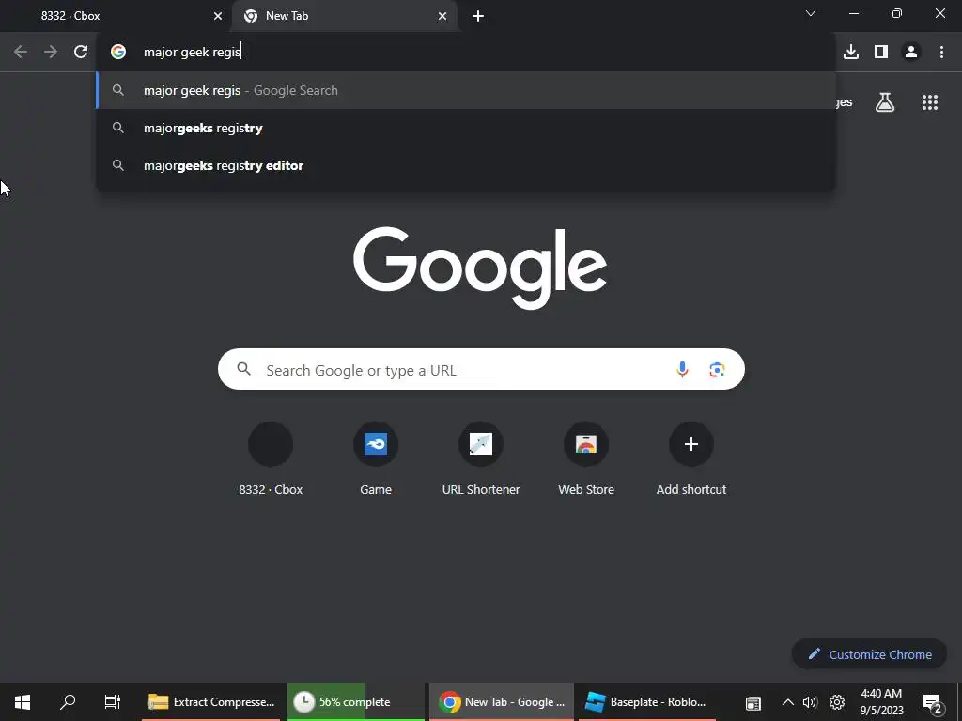This screenshot has height=721, width=962.
Task: Choose 'major geek regis - Google Search' suggestion
Action: (x=466, y=90)
